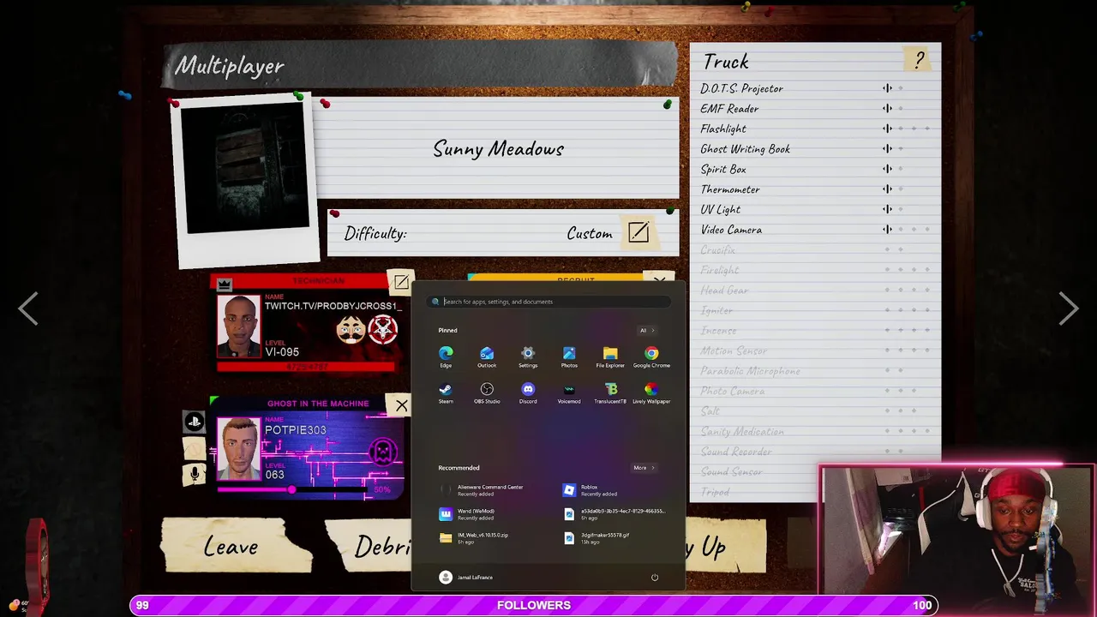Select Firelight in the Truck list
The image size is (1097, 617).
click(x=720, y=270)
